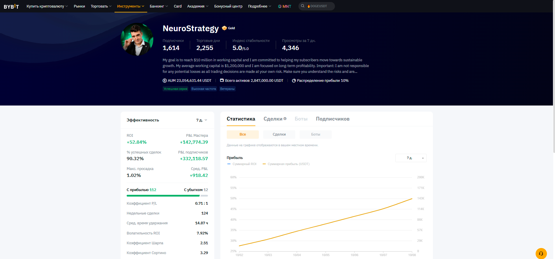Click the search magnifier icon
The width and height of the screenshot is (555, 259).
coord(303,6)
